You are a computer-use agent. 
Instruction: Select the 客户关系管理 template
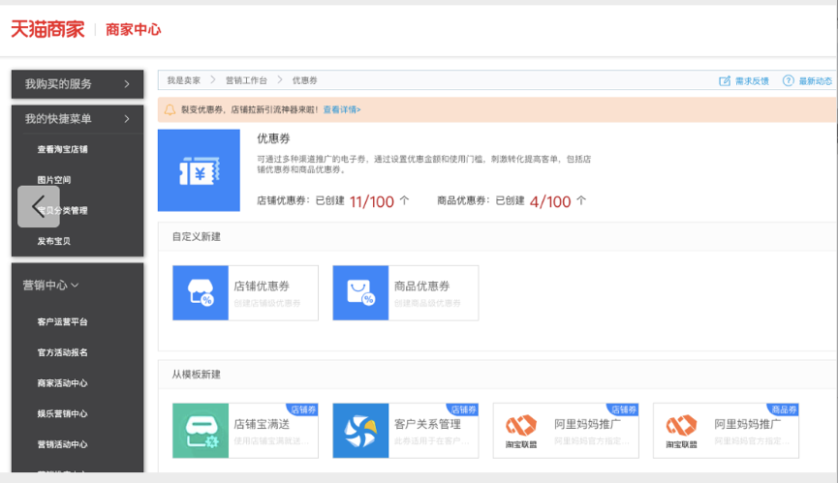tap(406, 431)
